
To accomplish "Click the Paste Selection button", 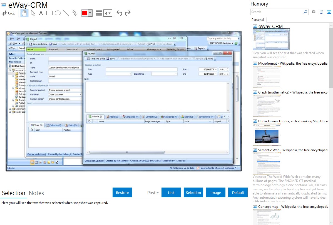I will [193, 193].
